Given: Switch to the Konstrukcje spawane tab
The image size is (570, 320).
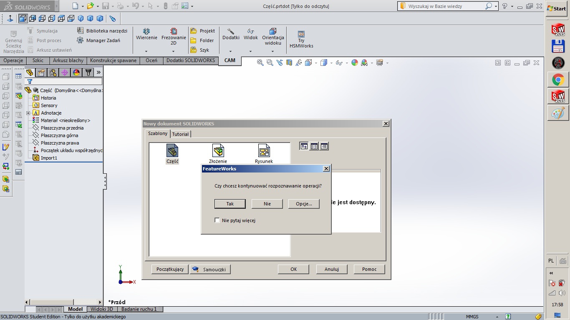Looking at the screenshot, I should [x=113, y=60].
